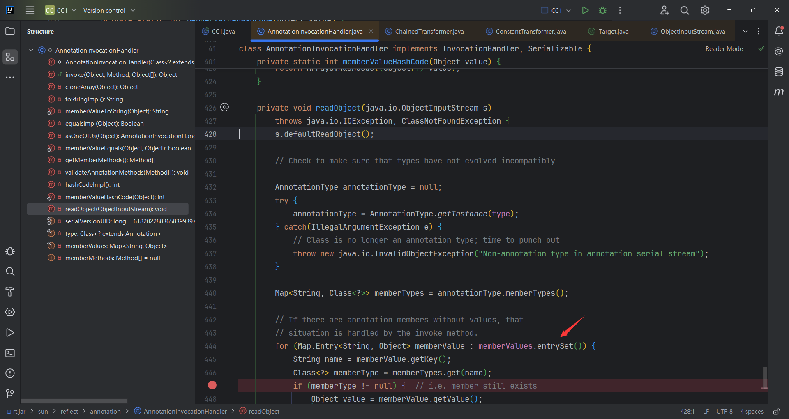Click sun in breadcrumb bar
Viewport: 789px width, 419px height.
43,411
